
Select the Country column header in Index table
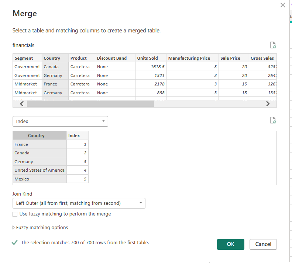39,136
